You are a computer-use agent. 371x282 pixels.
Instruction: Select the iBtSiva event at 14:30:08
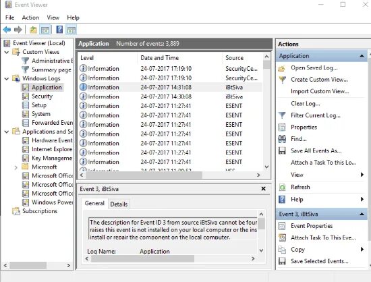171,96
